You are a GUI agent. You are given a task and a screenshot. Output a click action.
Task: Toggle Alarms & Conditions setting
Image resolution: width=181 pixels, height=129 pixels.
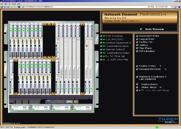pos(137,77)
